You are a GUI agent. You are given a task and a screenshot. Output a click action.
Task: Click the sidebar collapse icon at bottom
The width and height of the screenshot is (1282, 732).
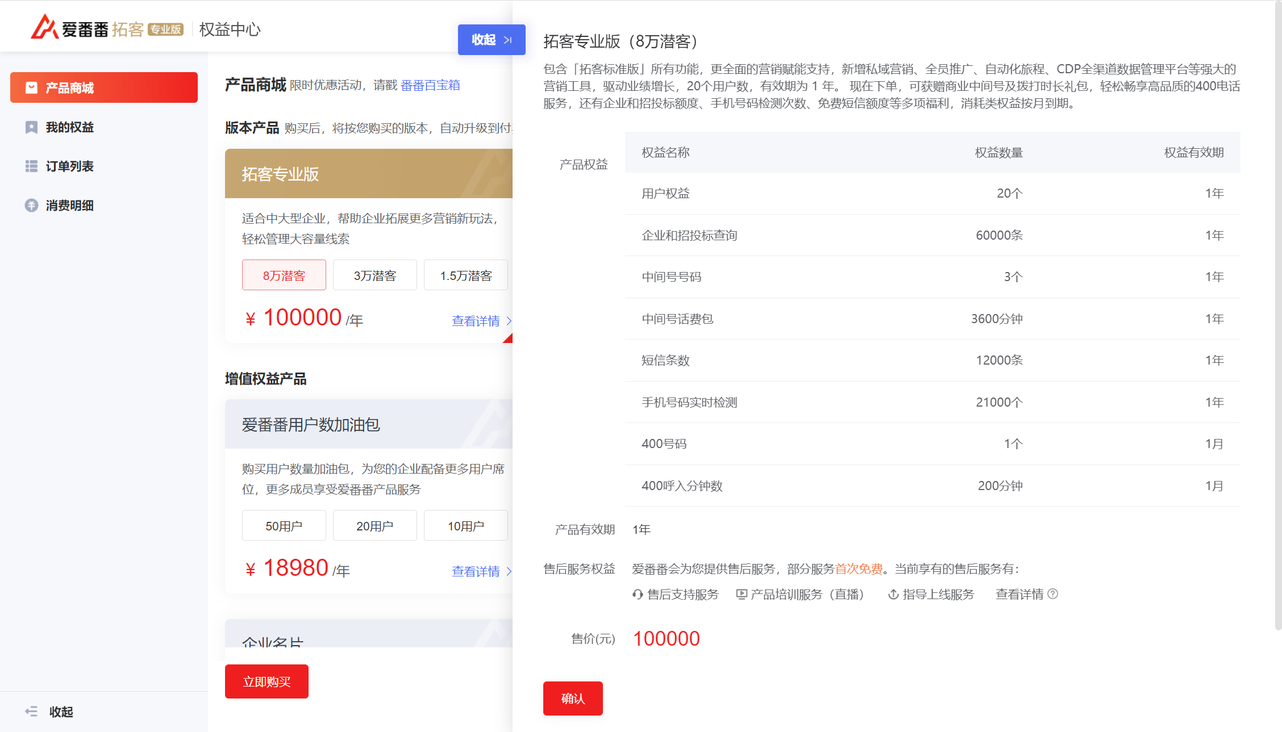[31, 712]
